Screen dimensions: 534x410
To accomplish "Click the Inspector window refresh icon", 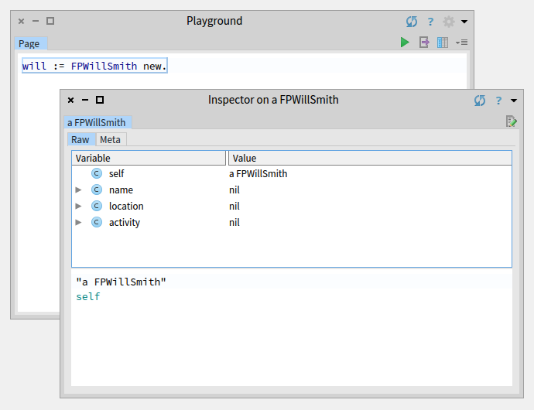I will pyautogui.click(x=480, y=101).
